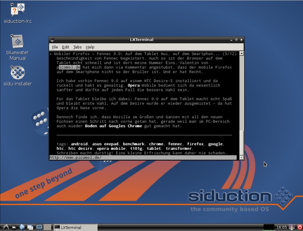Click the CPU usage monitor in tray
Image resolution: width=303 pixels, height=231 pixels.
tap(269, 227)
